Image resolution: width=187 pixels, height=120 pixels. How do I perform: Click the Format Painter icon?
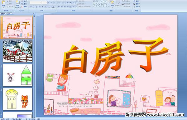coord(10,7)
